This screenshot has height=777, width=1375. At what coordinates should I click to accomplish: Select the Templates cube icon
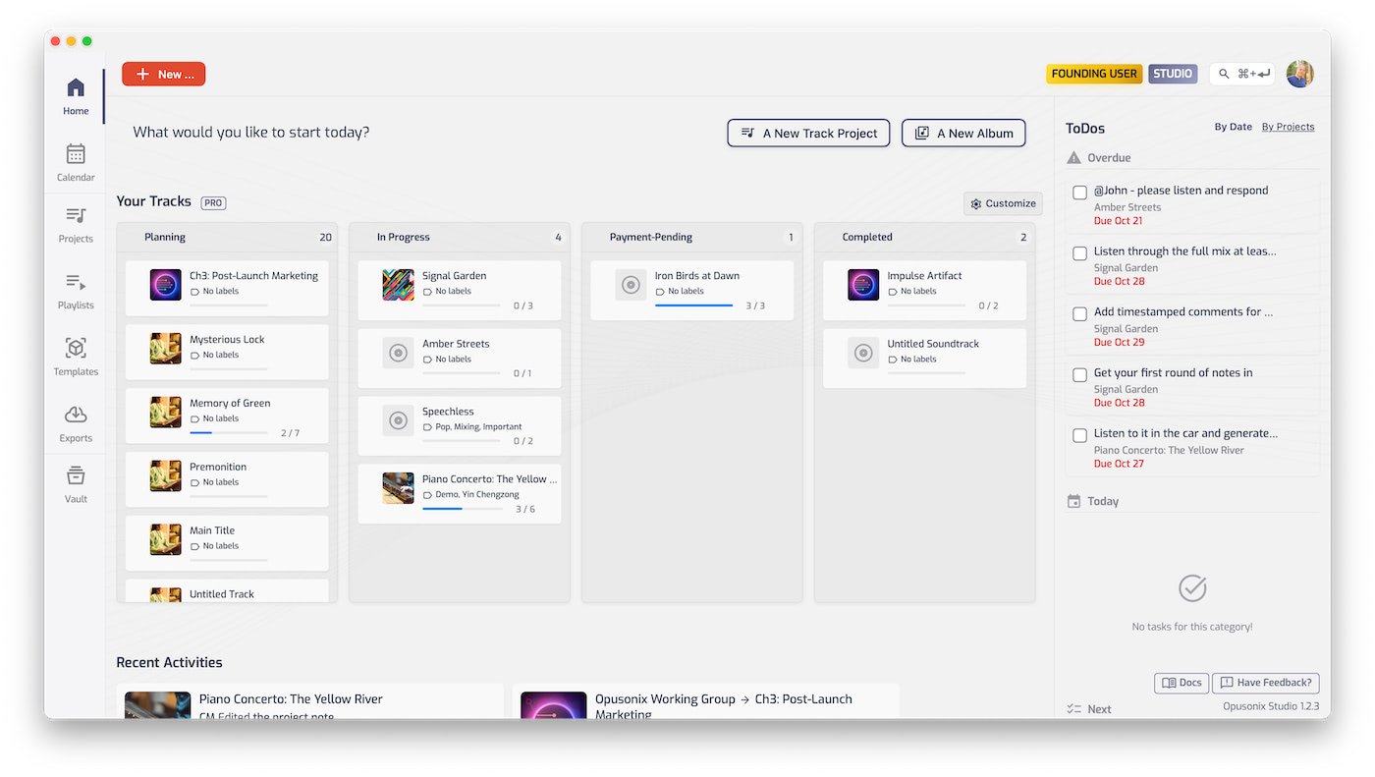click(x=76, y=349)
